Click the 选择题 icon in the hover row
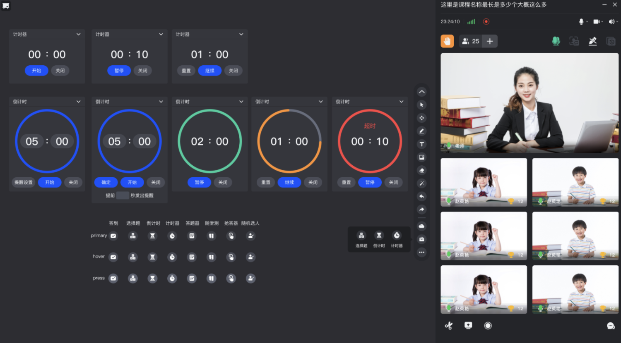Image resolution: width=621 pixels, height=343 pixels. click(133, 257)
